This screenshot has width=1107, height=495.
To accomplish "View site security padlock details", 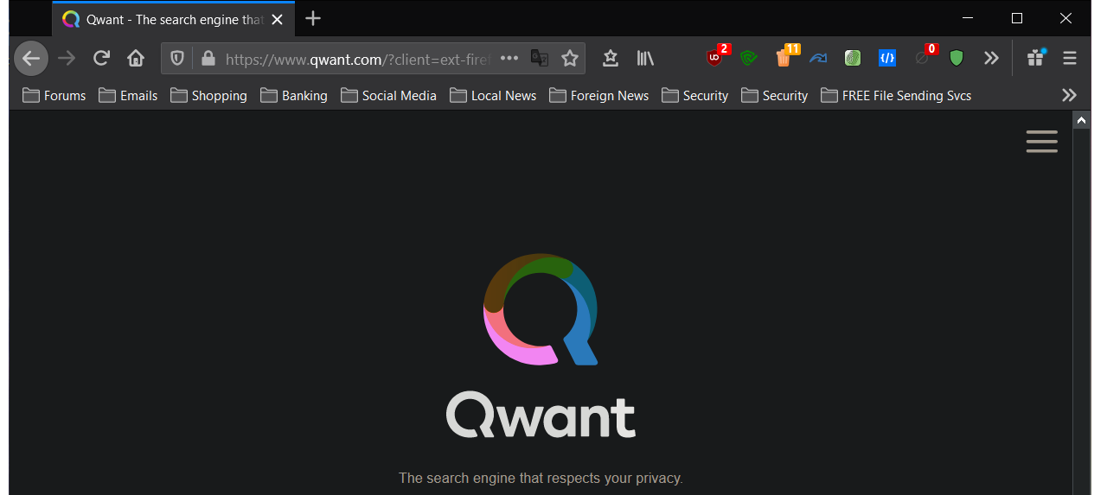I will [207, 58].
